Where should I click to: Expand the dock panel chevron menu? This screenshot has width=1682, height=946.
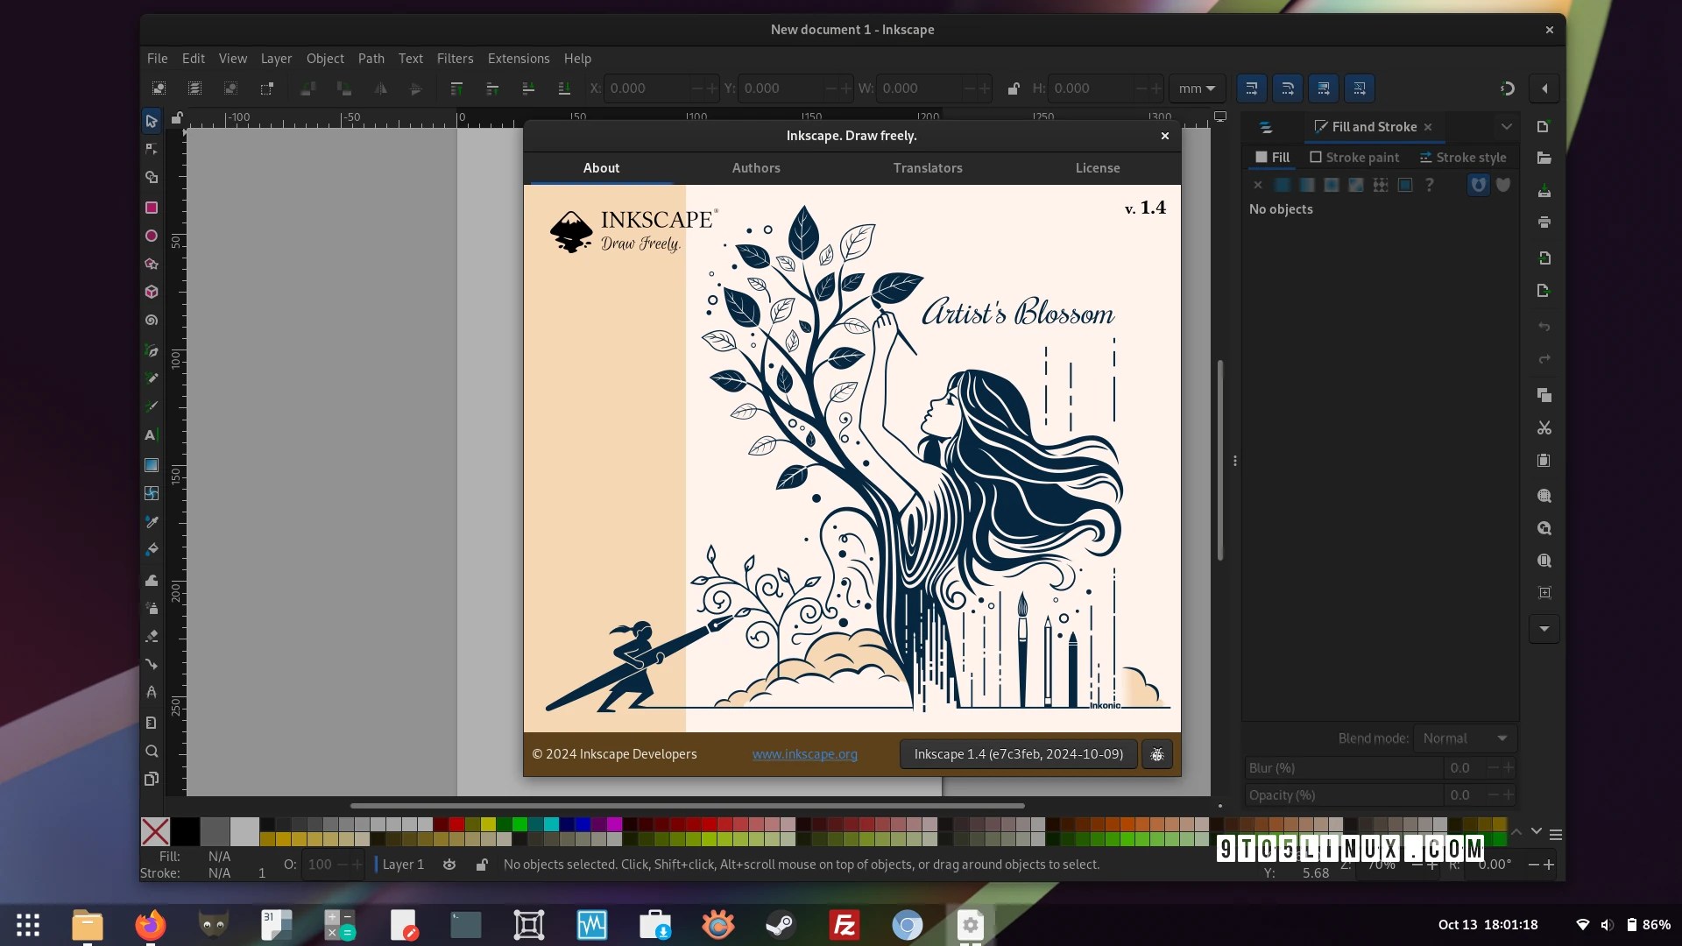coord(1506,127)
